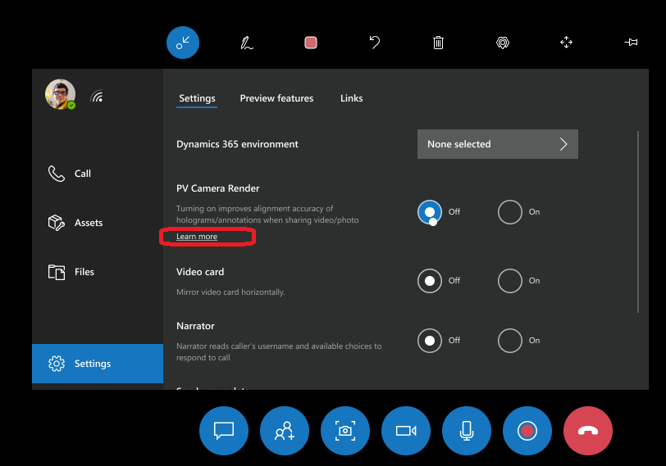Pin the window with pin icon
Viewport: 666px width, 466px height.
631,42
